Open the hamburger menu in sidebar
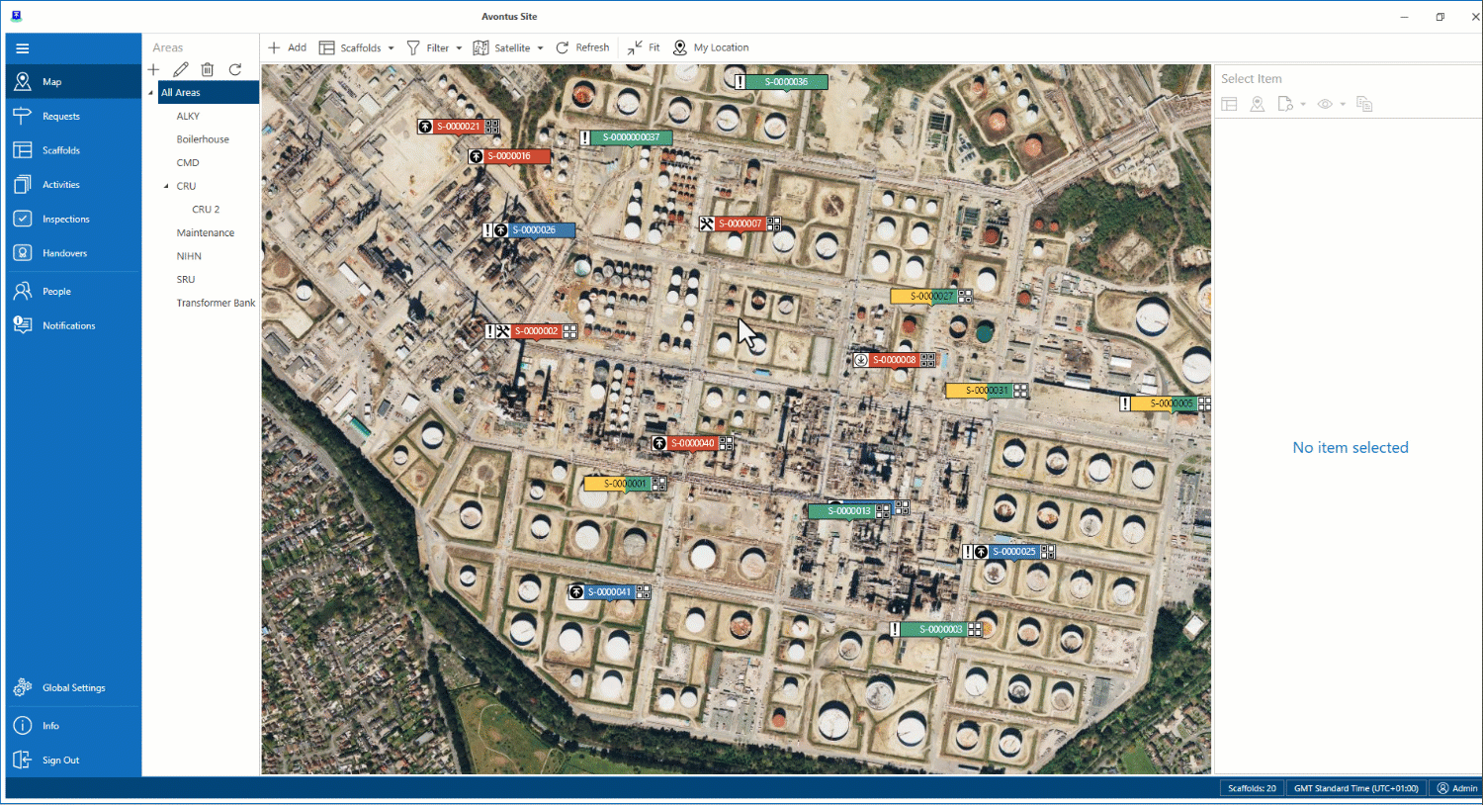 [23, 48]
